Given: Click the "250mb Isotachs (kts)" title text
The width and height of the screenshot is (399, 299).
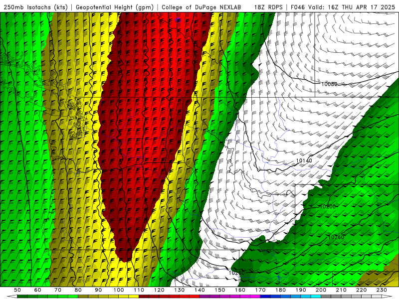Looking at the screenshot, I should [36, 7].
